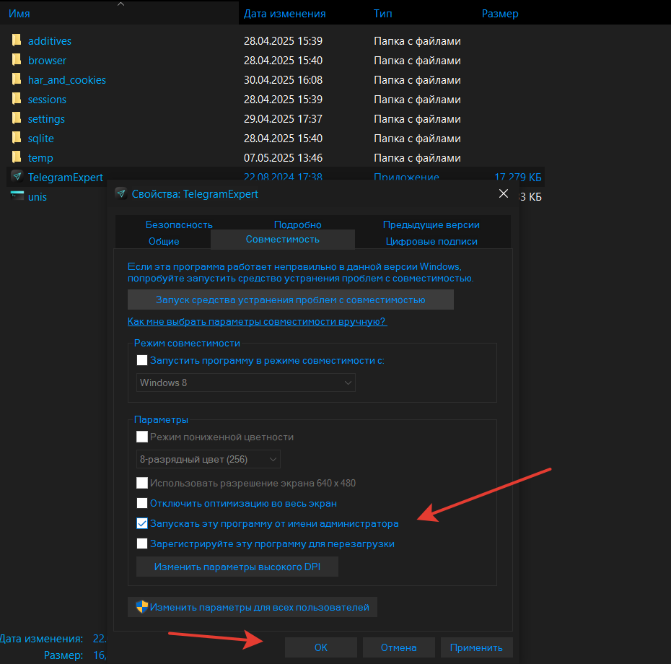Image resolution: width=671 pixels, height=664 pixels.
Task: Select the har_and_cookies folder icon
Action: [x=17, y=80]
